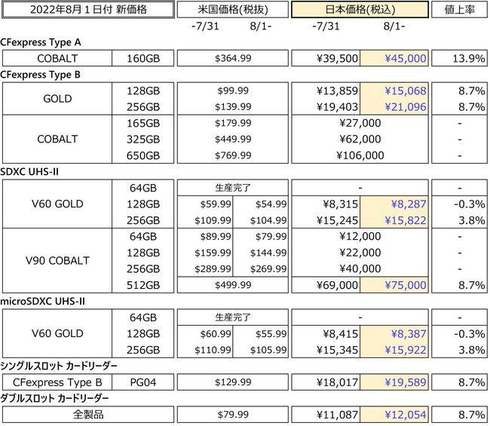Select the highlighted 日本価格(税込) header
490x426 pixels.
[x=360, y=10]
